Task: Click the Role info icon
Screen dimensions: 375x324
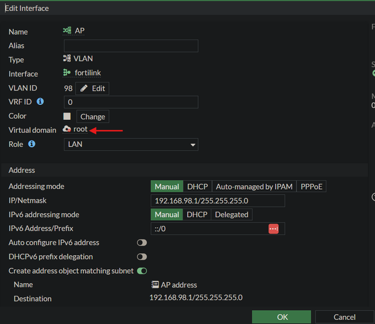Action: [x=32, y=144]
